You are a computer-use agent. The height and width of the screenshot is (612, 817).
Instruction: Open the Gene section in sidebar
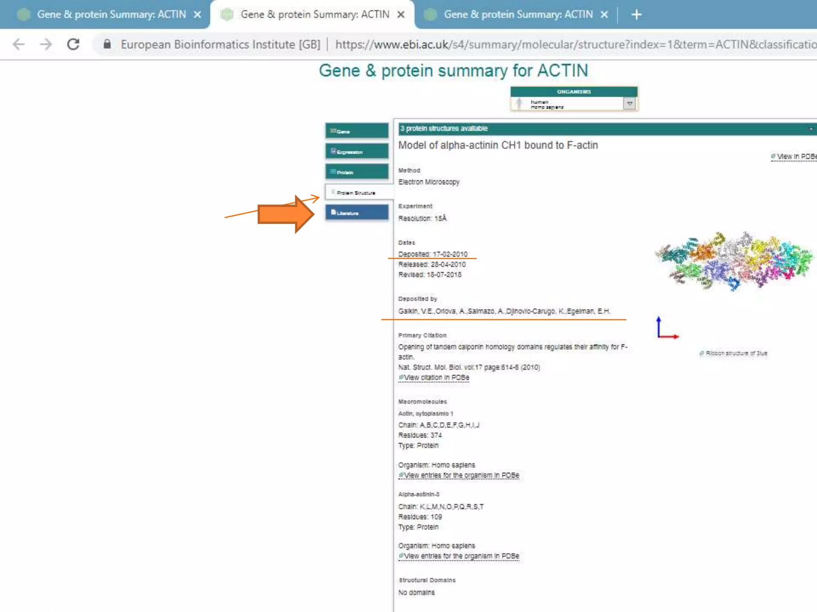pos(357,131)
